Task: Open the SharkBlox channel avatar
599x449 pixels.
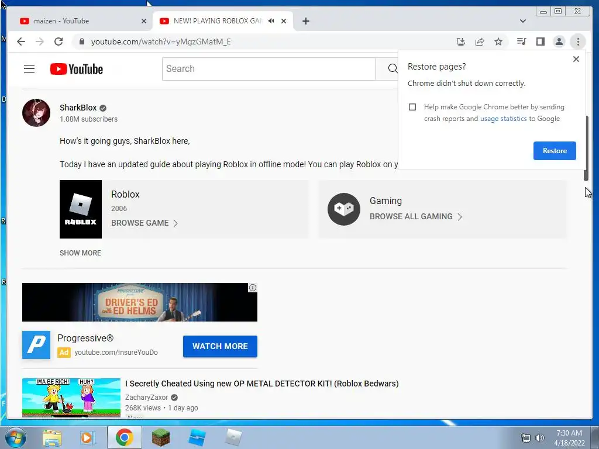Action: (36, 113)
